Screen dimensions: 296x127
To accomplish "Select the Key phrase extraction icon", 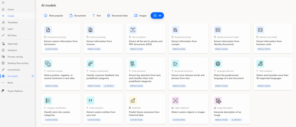I will (175, 64).
